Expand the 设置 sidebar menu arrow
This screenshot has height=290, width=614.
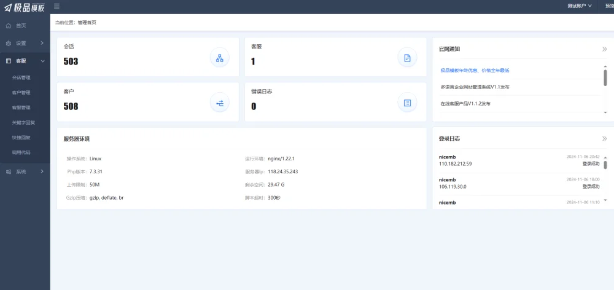(x=42, y=43)
